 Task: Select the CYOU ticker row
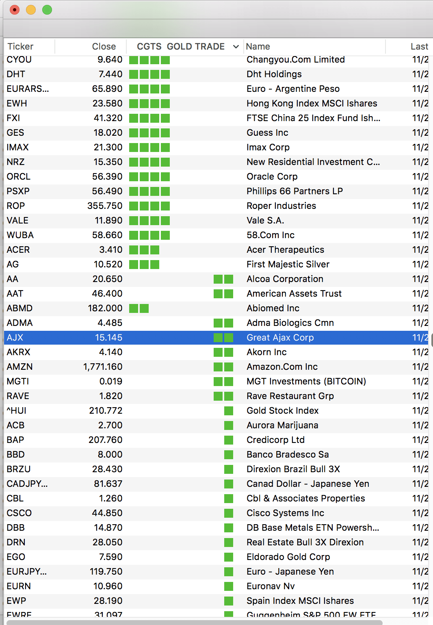(216, 60)
